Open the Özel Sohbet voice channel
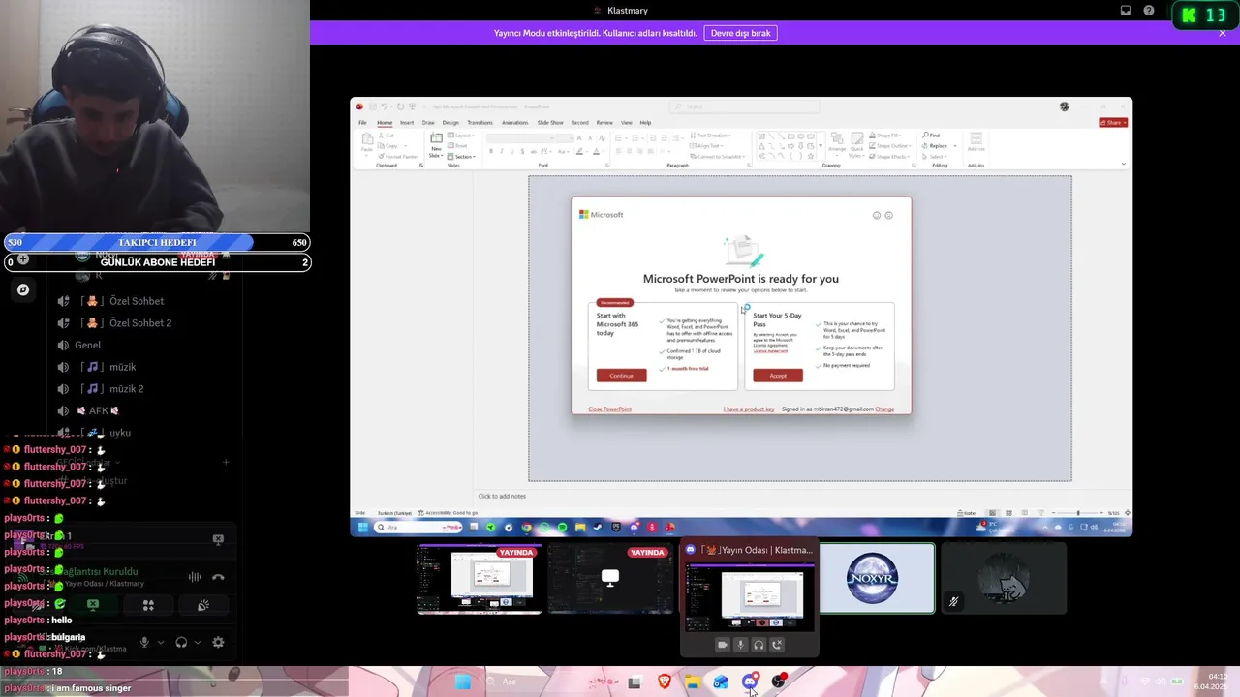 [123, 301]
